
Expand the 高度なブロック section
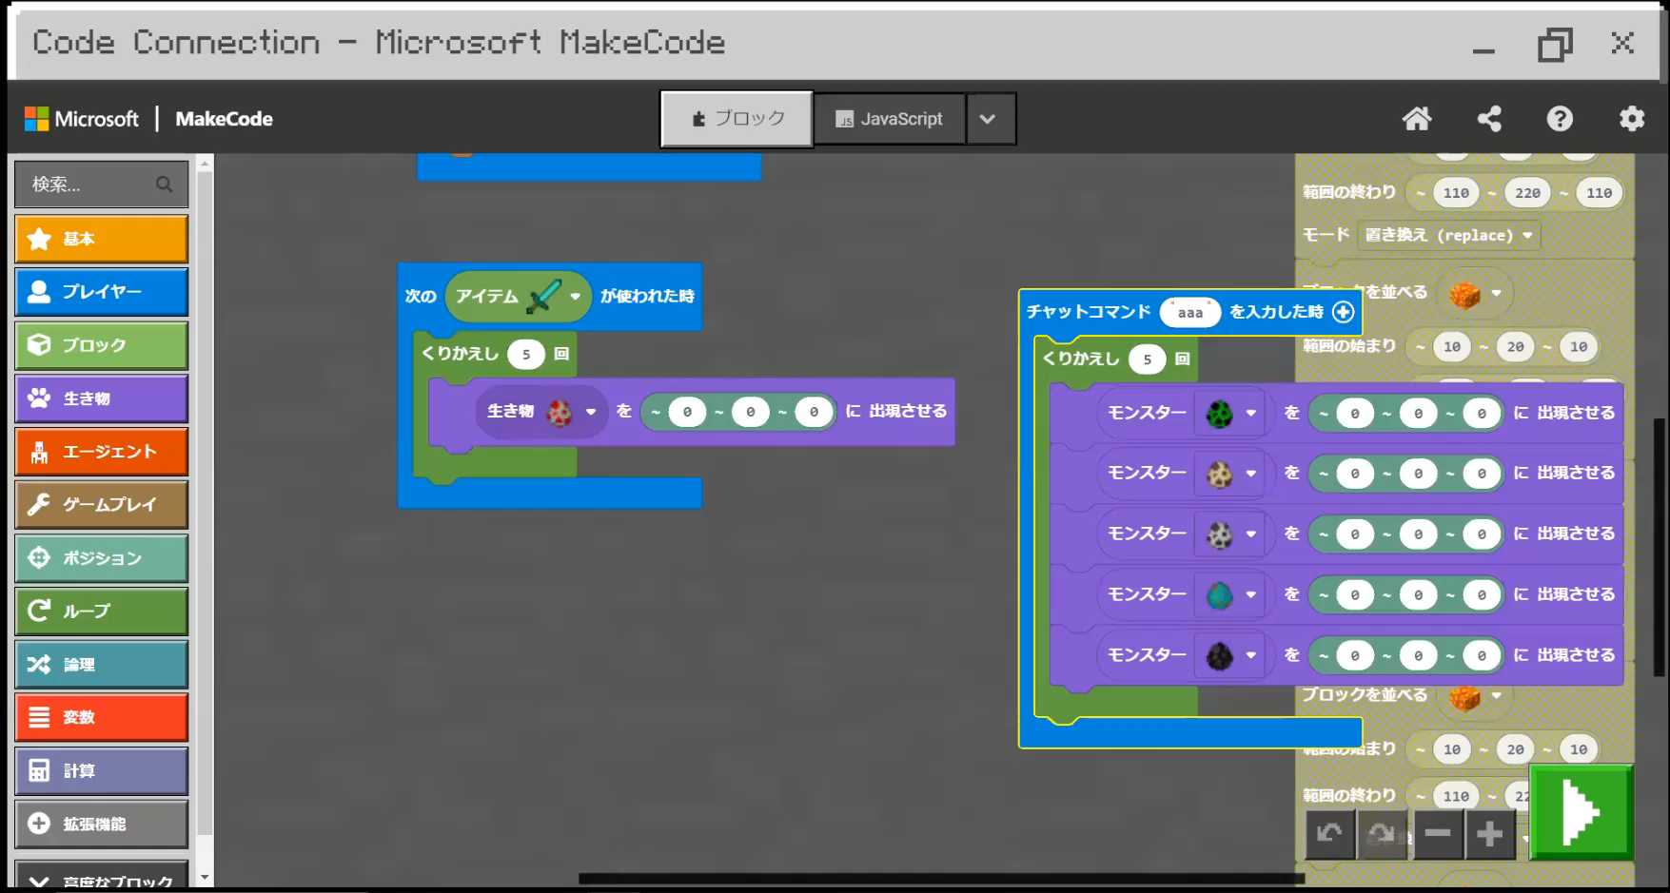102,877
